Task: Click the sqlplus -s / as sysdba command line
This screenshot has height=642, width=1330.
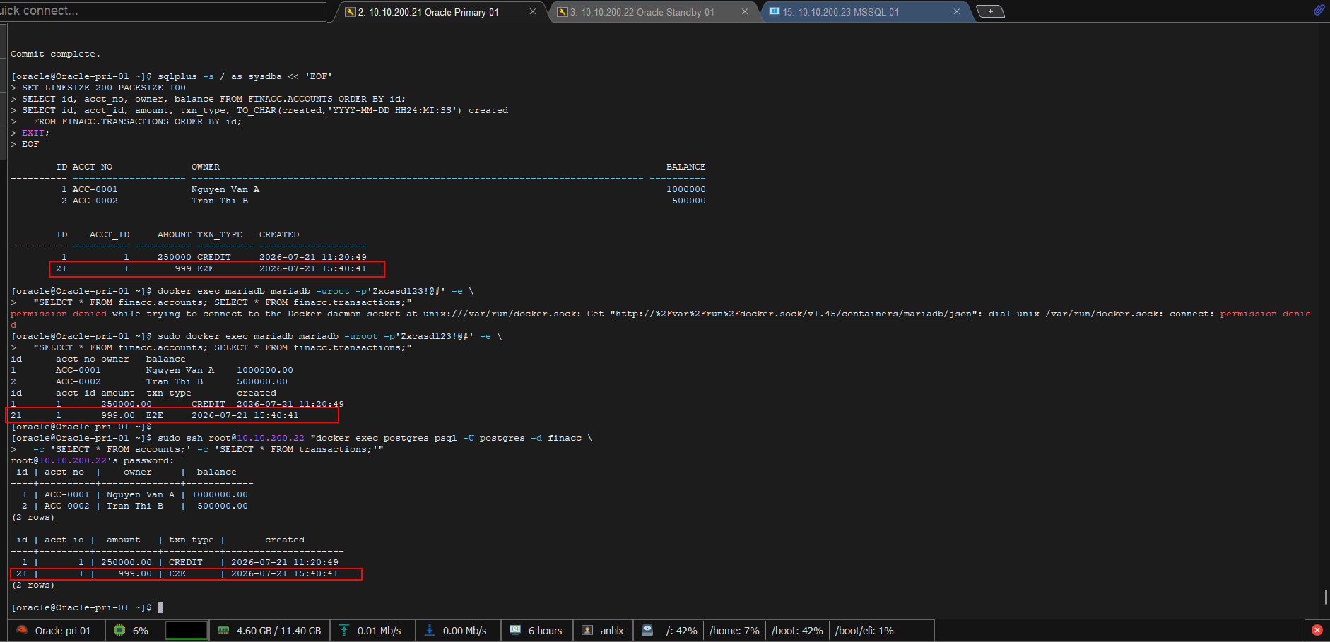Action: click(x=171, y=76)
